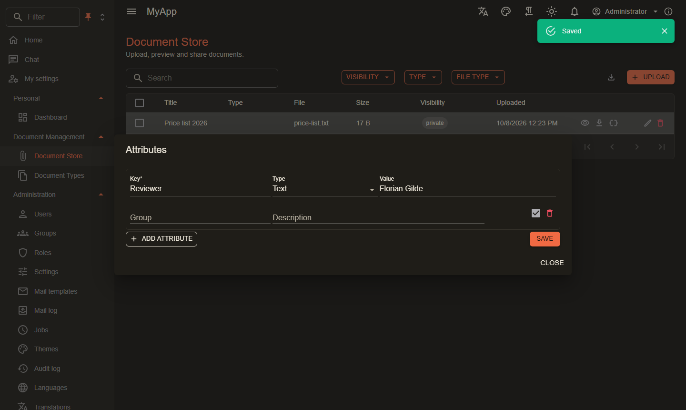This screenshot has width=686, height=410.
Task: Open the notifications bell
Action: 575,11
